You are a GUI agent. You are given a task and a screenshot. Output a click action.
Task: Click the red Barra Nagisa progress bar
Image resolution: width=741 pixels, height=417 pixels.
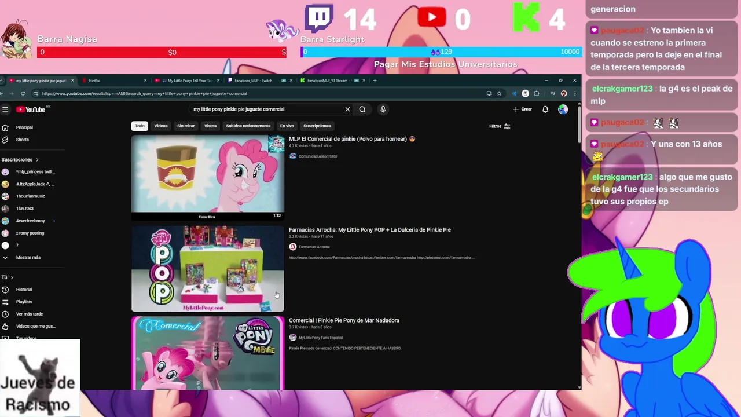(162, 52)
